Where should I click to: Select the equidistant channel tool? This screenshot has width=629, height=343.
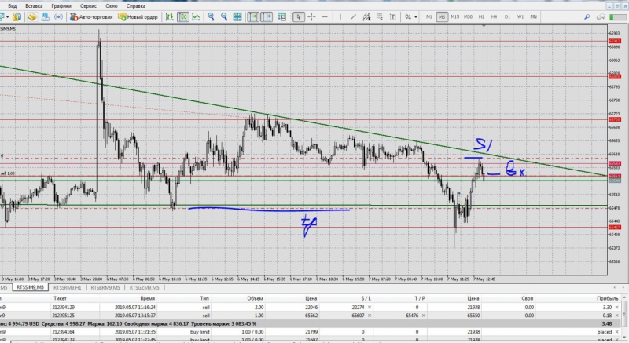tap(366, 16)
